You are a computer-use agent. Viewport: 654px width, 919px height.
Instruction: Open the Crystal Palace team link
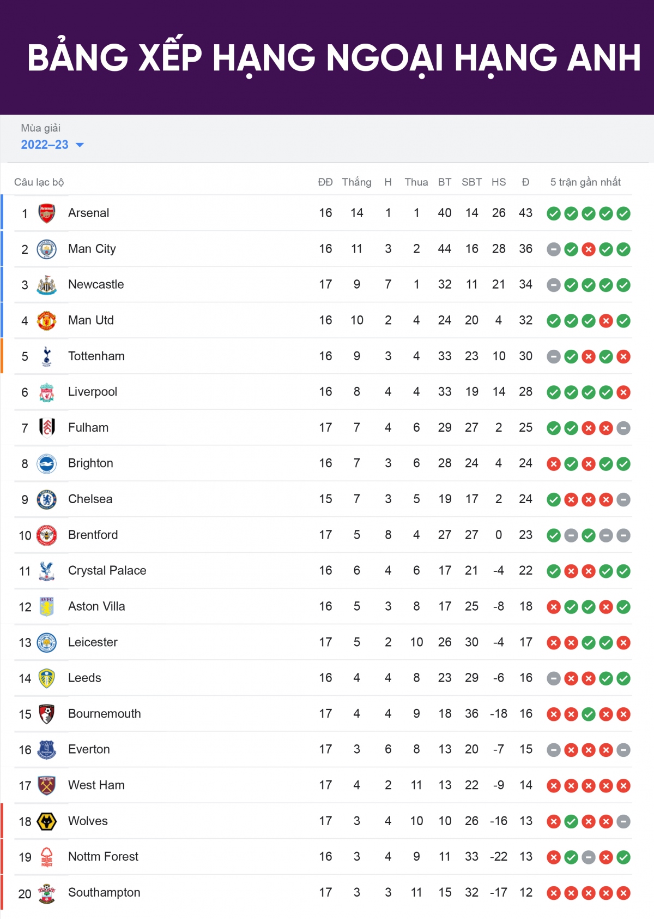click(x=107, y=571)
